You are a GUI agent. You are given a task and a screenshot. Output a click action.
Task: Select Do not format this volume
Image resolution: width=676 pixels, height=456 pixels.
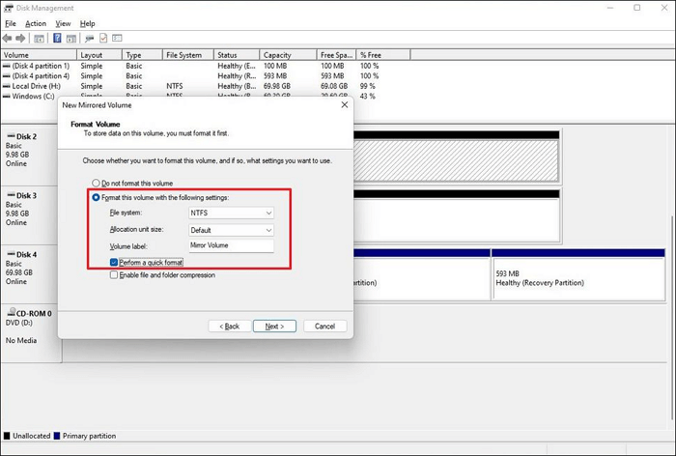tap(96, 183)
